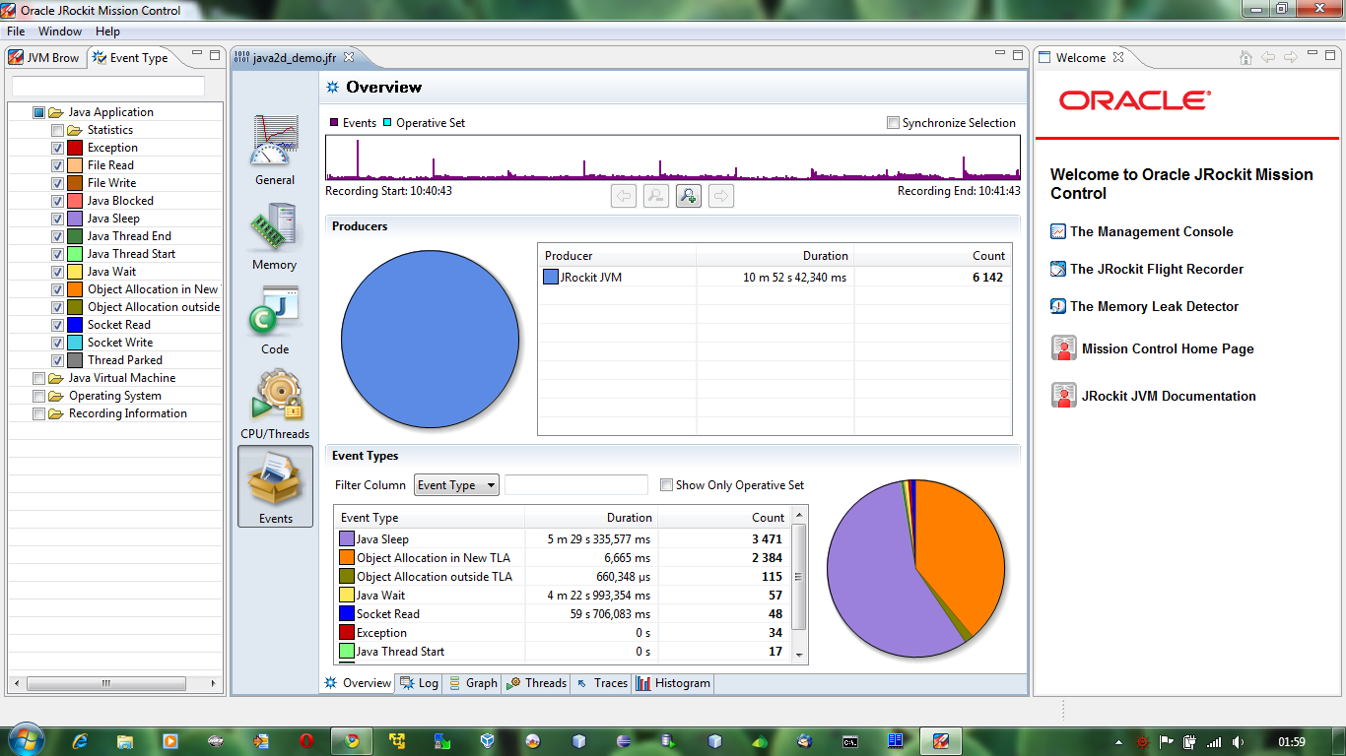Uncheck the File Write event type

point(58,183)
